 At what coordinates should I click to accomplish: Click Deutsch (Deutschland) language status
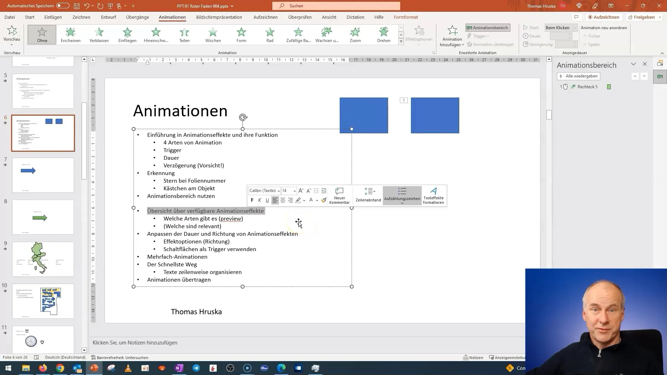pyautogui.click(x=65, y=357)
